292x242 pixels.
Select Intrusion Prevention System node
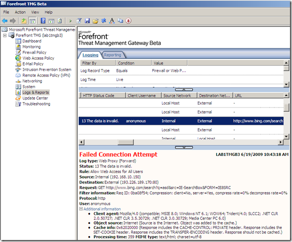coord(47,69)
